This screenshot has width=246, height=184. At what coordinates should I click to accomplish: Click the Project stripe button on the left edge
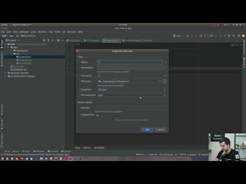click(x=2, y=44)
